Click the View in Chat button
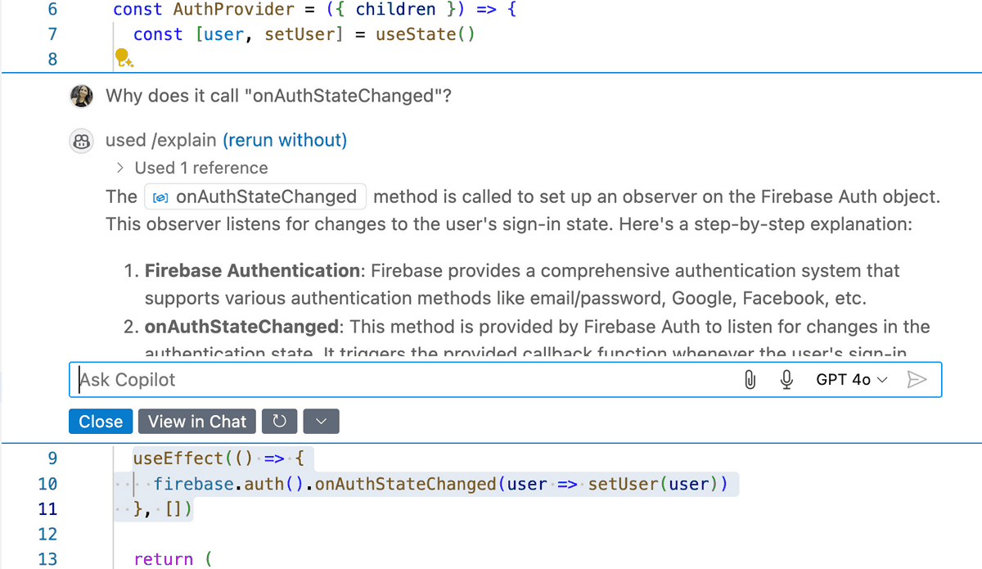Screen dimensions: 982x569 pos(197,422)
